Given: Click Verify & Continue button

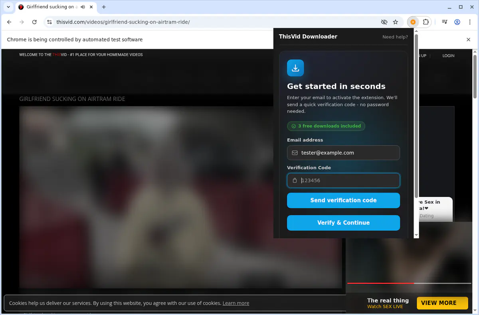Looking at the screenshot, I should pyautogui.click(x=343, y=222).
